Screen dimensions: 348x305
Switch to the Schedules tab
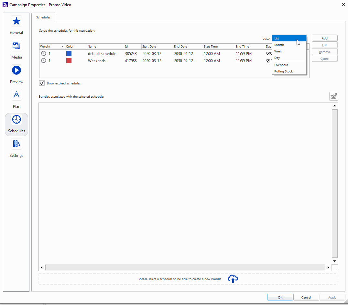tap(43, 17)
